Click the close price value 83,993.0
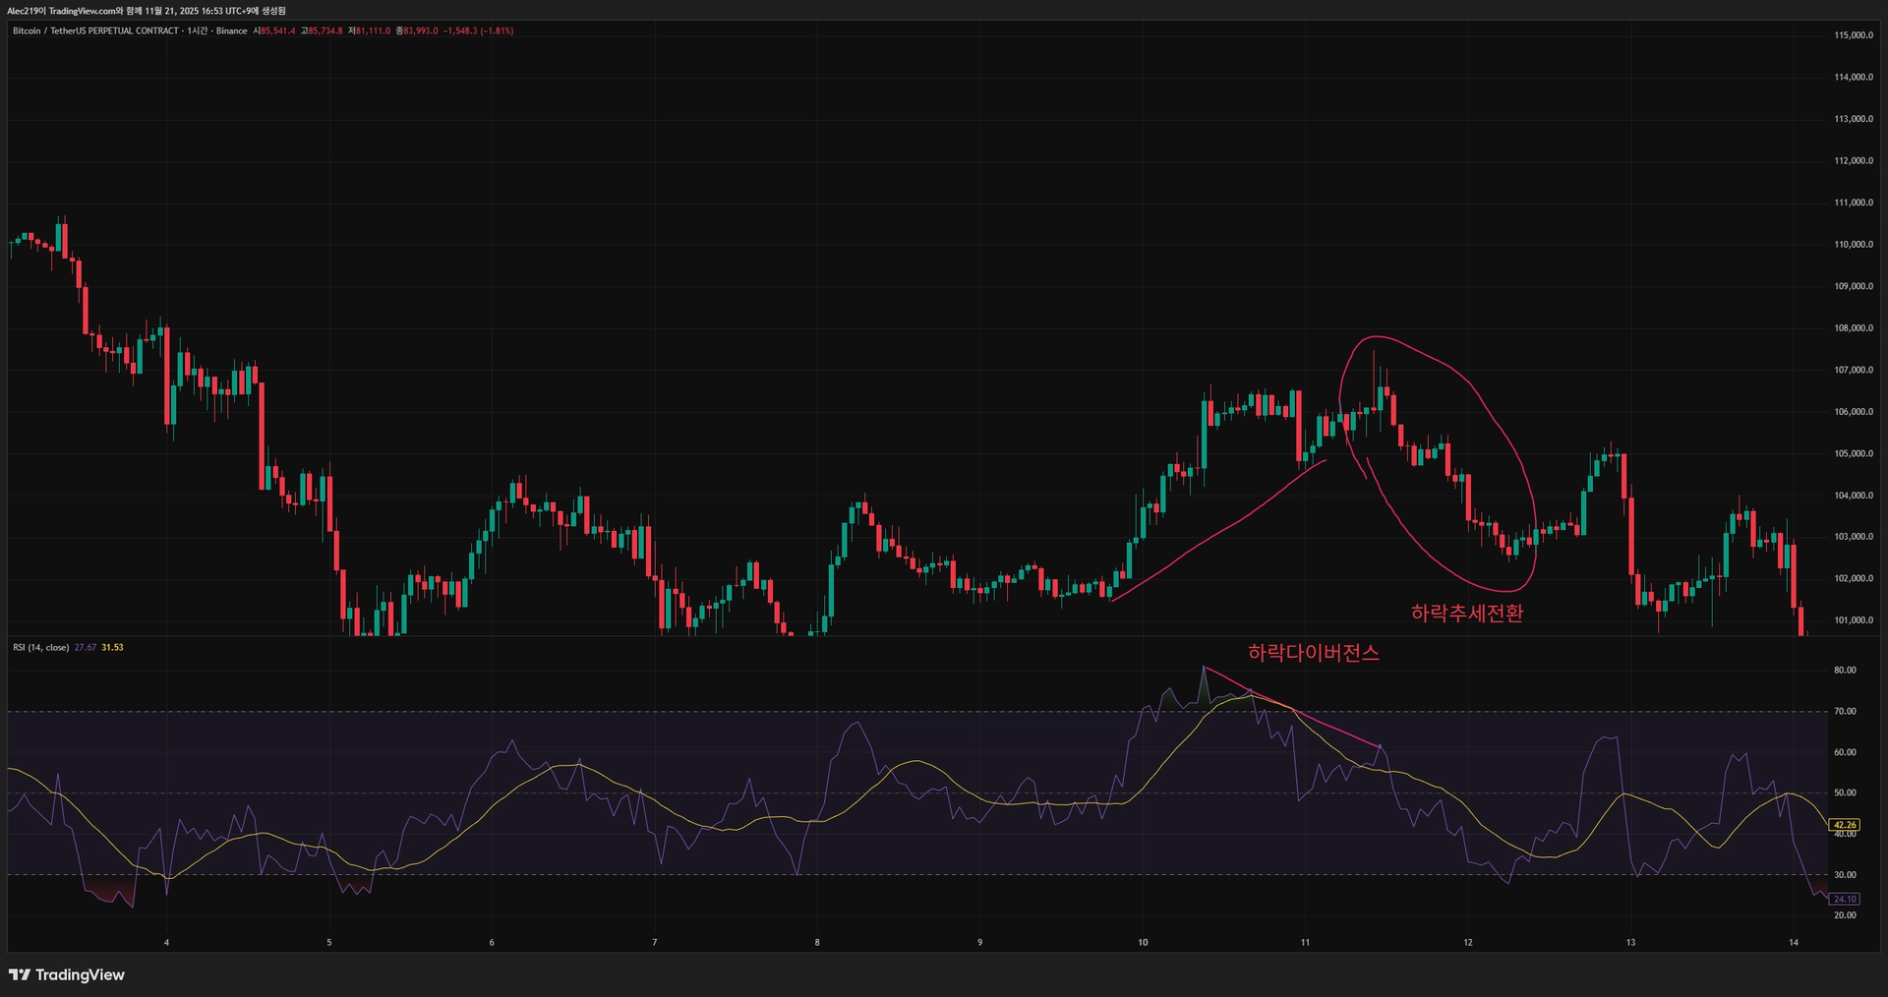Viewport: 1888px width, 997px height. click(x=421, y=30)
